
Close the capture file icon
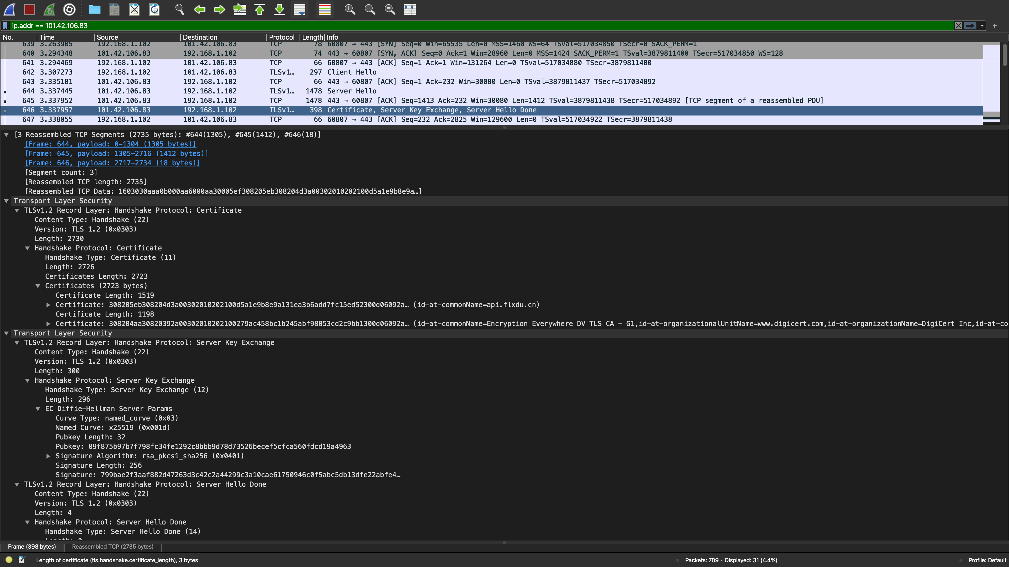134,9
